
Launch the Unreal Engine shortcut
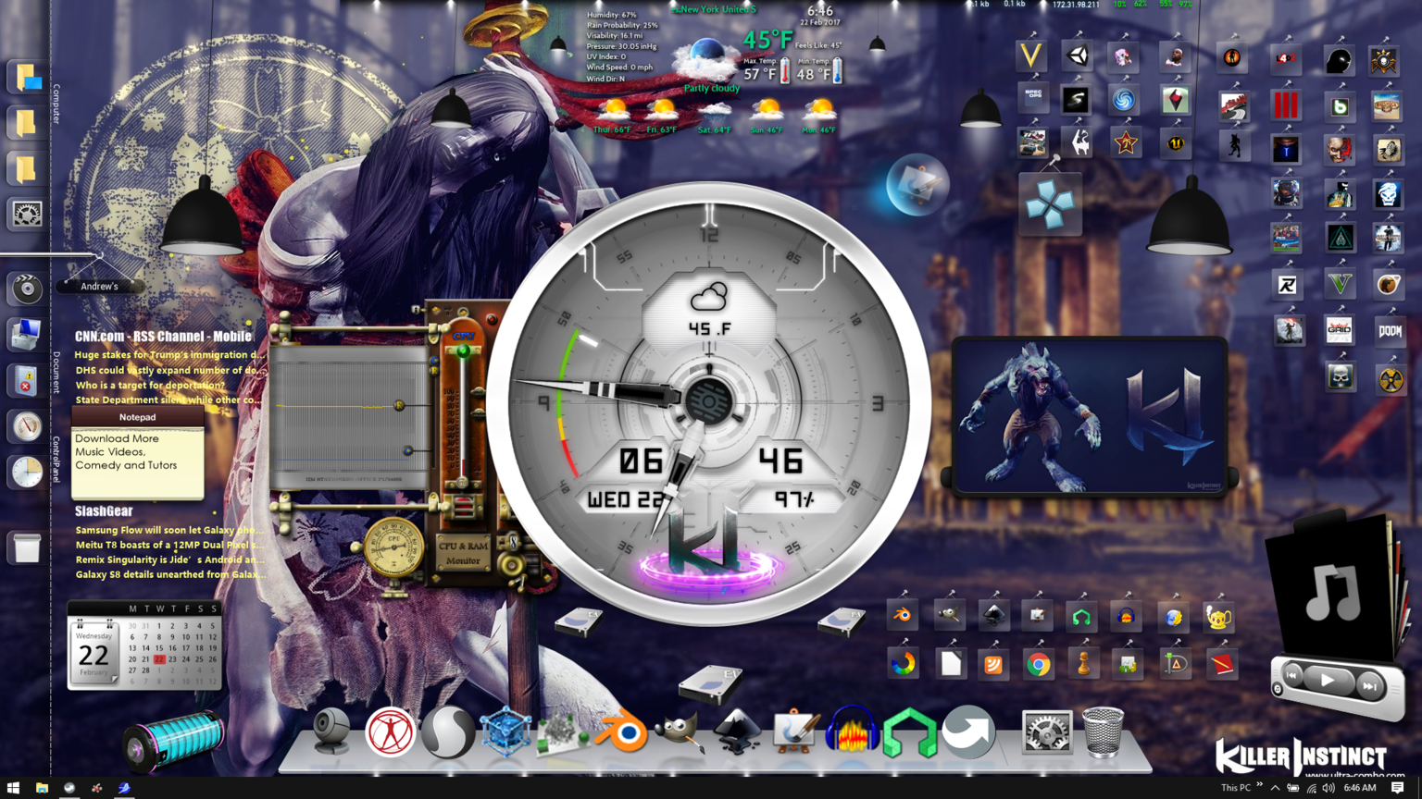(1175, 143)
